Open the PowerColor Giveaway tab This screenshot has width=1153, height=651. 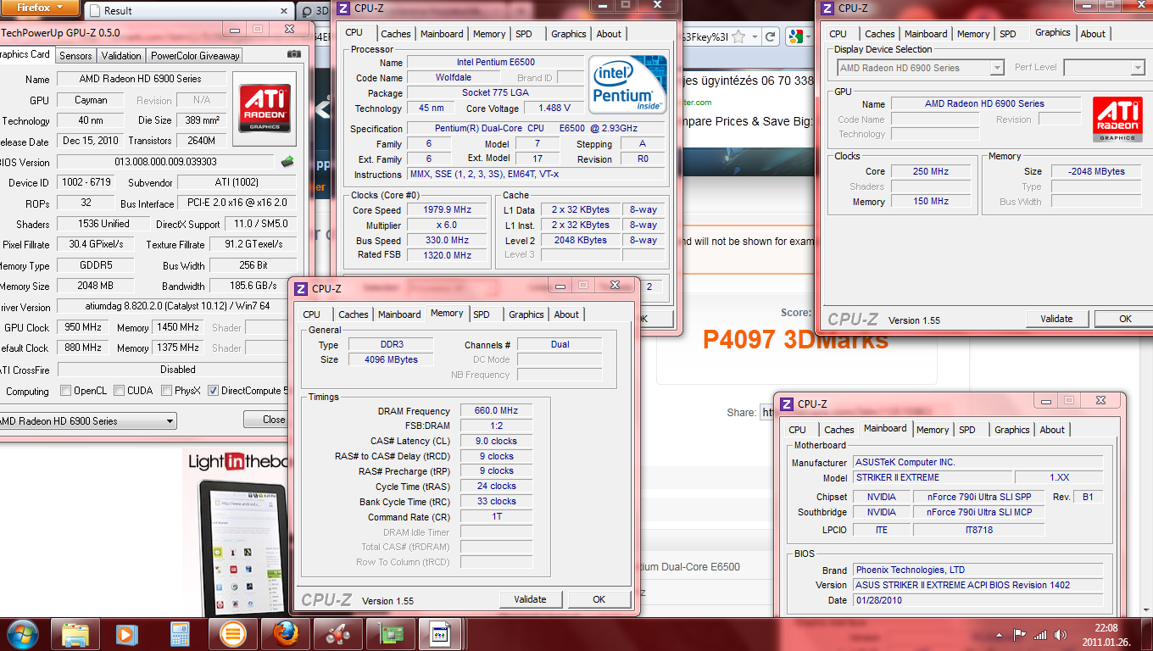coord(196,55)
